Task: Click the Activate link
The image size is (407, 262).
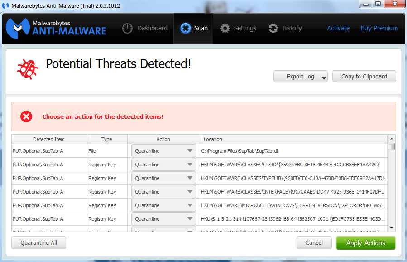Action: [x=338, y=28]
